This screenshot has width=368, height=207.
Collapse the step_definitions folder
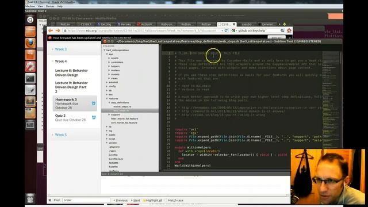click(x=109, y=102)
